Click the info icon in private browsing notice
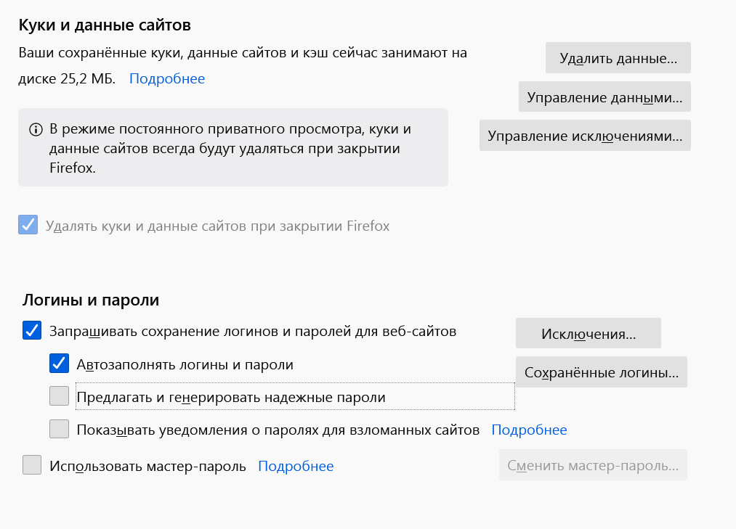The width and height of the screenshot is (736, 529). click(36, 129)
